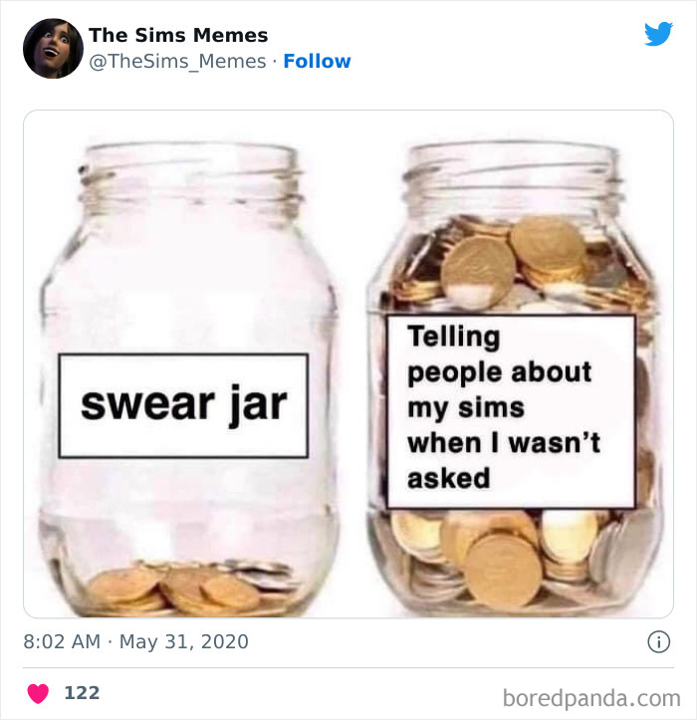Open The Sims Memes display name

tap(178, 35)
